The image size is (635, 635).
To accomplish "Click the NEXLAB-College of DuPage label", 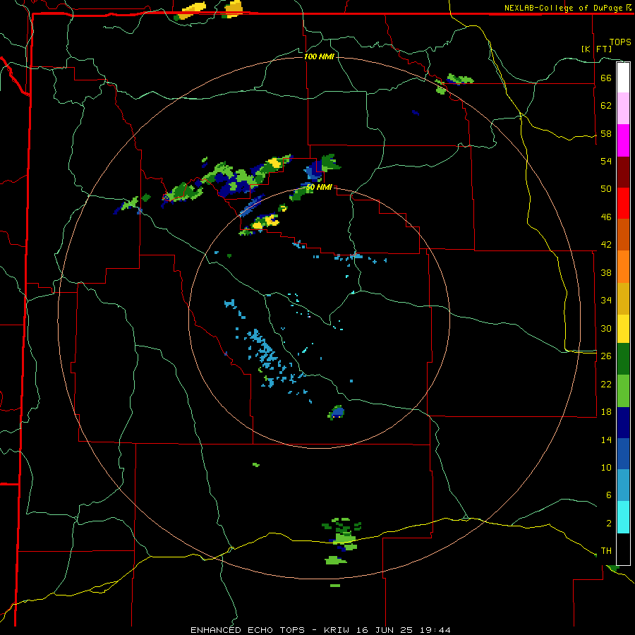I will [x=567, y=8].
